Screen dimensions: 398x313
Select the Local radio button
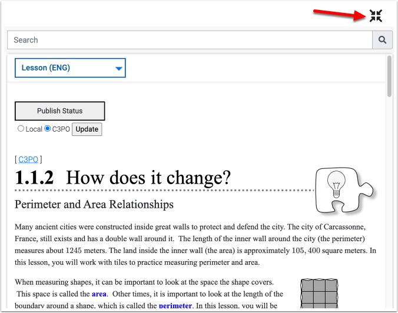tap(21, 129)
